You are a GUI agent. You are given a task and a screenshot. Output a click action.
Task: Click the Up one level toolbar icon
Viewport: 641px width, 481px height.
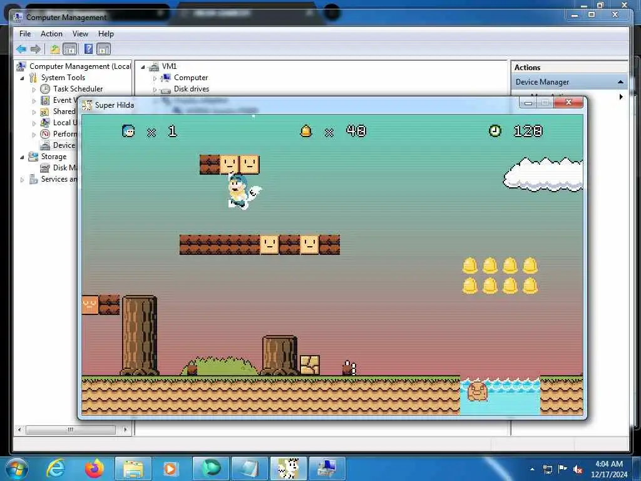click(55, 49)
